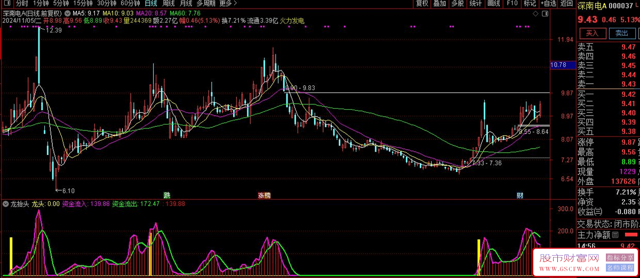Click the 主力净额 section header
This screenshot has height=278, width=640.
[594, 234]
